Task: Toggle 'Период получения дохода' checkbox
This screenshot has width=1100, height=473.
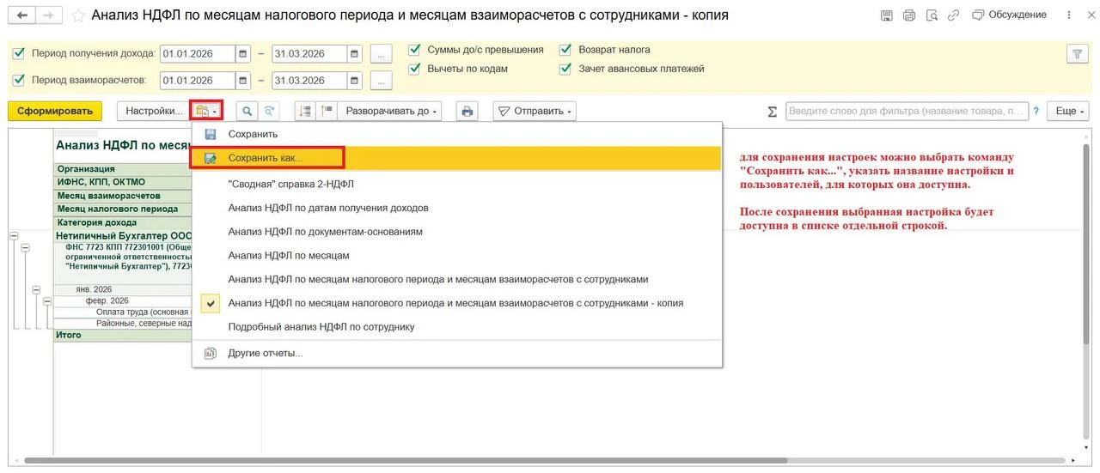Action: [x=19, y=53]
